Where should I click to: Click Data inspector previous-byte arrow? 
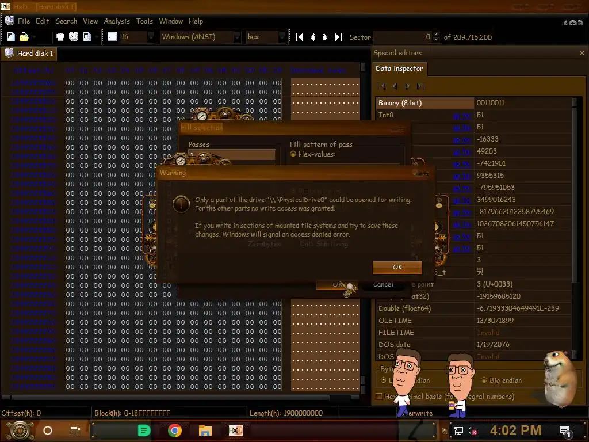pos(395,86)
